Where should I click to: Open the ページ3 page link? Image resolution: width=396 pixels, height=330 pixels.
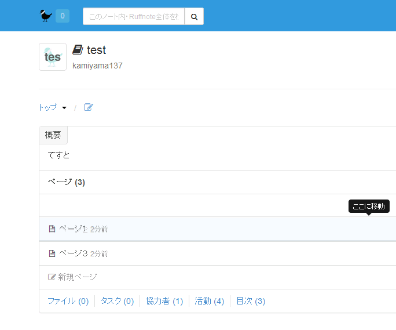[73, 253]
